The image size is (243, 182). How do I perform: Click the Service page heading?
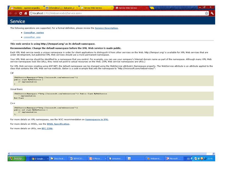tap(17, 21)
